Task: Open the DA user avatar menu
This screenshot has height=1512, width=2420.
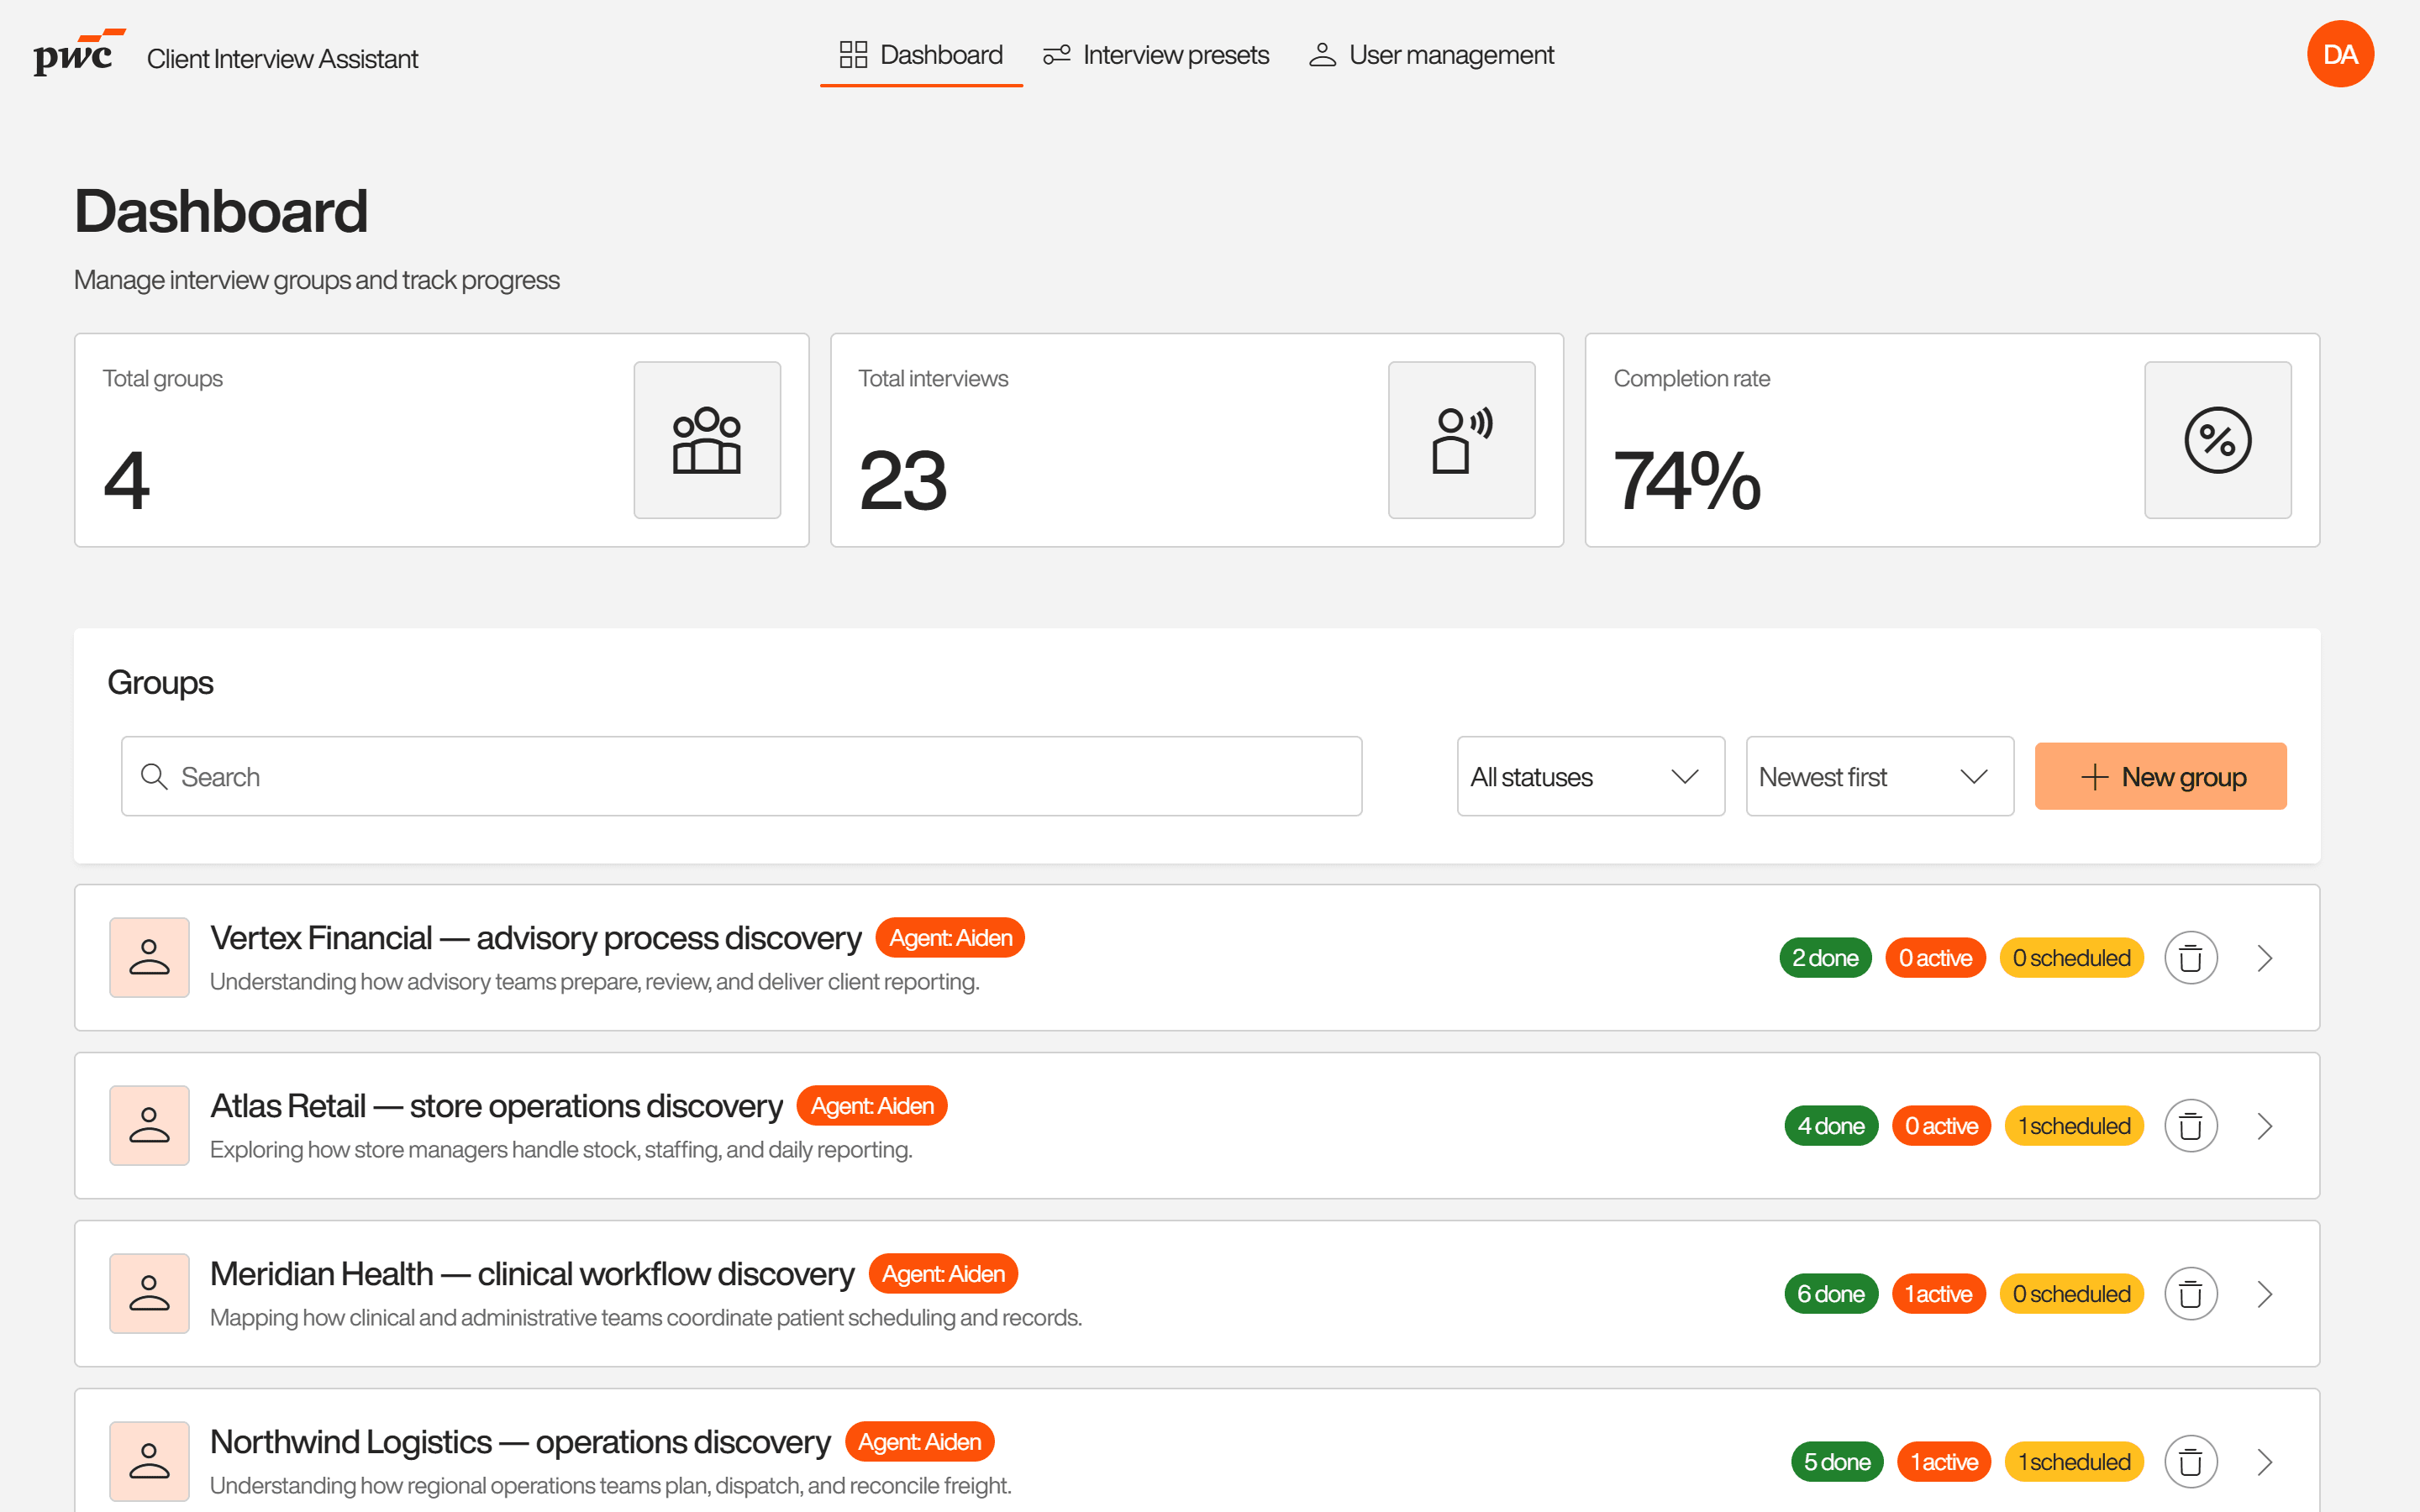Action: [x=2339, y=54]
